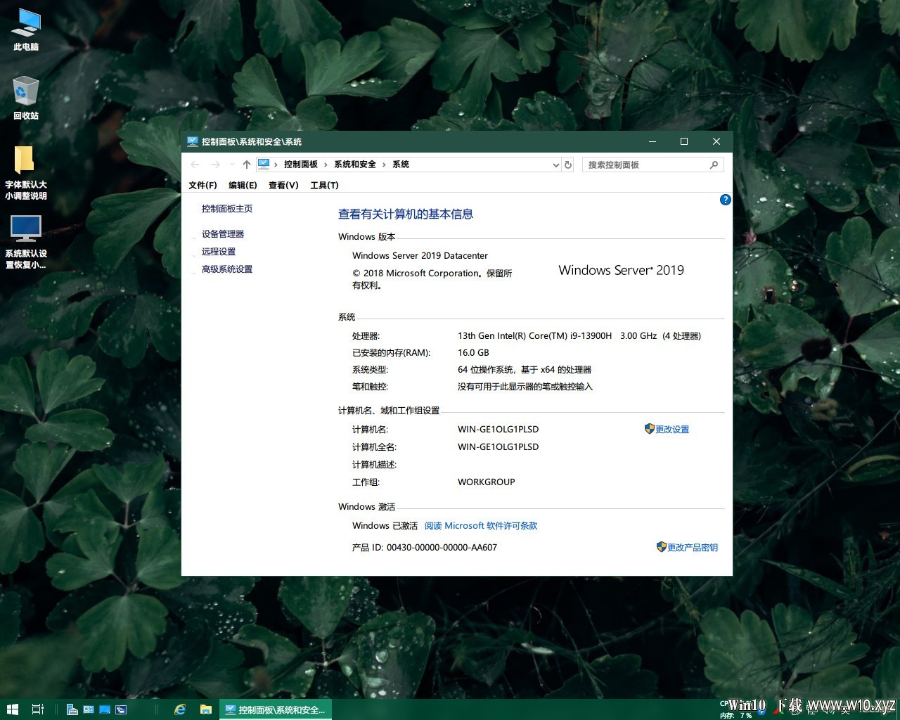The width and height of the screenshot is (900, 720).
Task: Expand the chevron after 控制面板 in breadcrumb
Action: [x=326, y=165]
